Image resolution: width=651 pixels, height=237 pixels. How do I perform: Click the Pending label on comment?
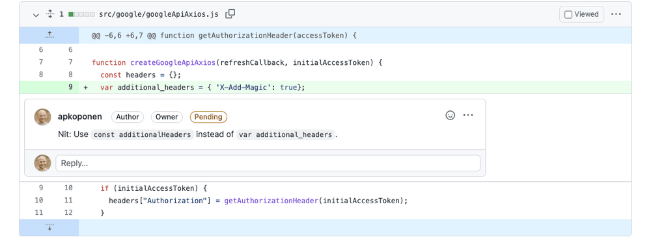coord(208,117)
